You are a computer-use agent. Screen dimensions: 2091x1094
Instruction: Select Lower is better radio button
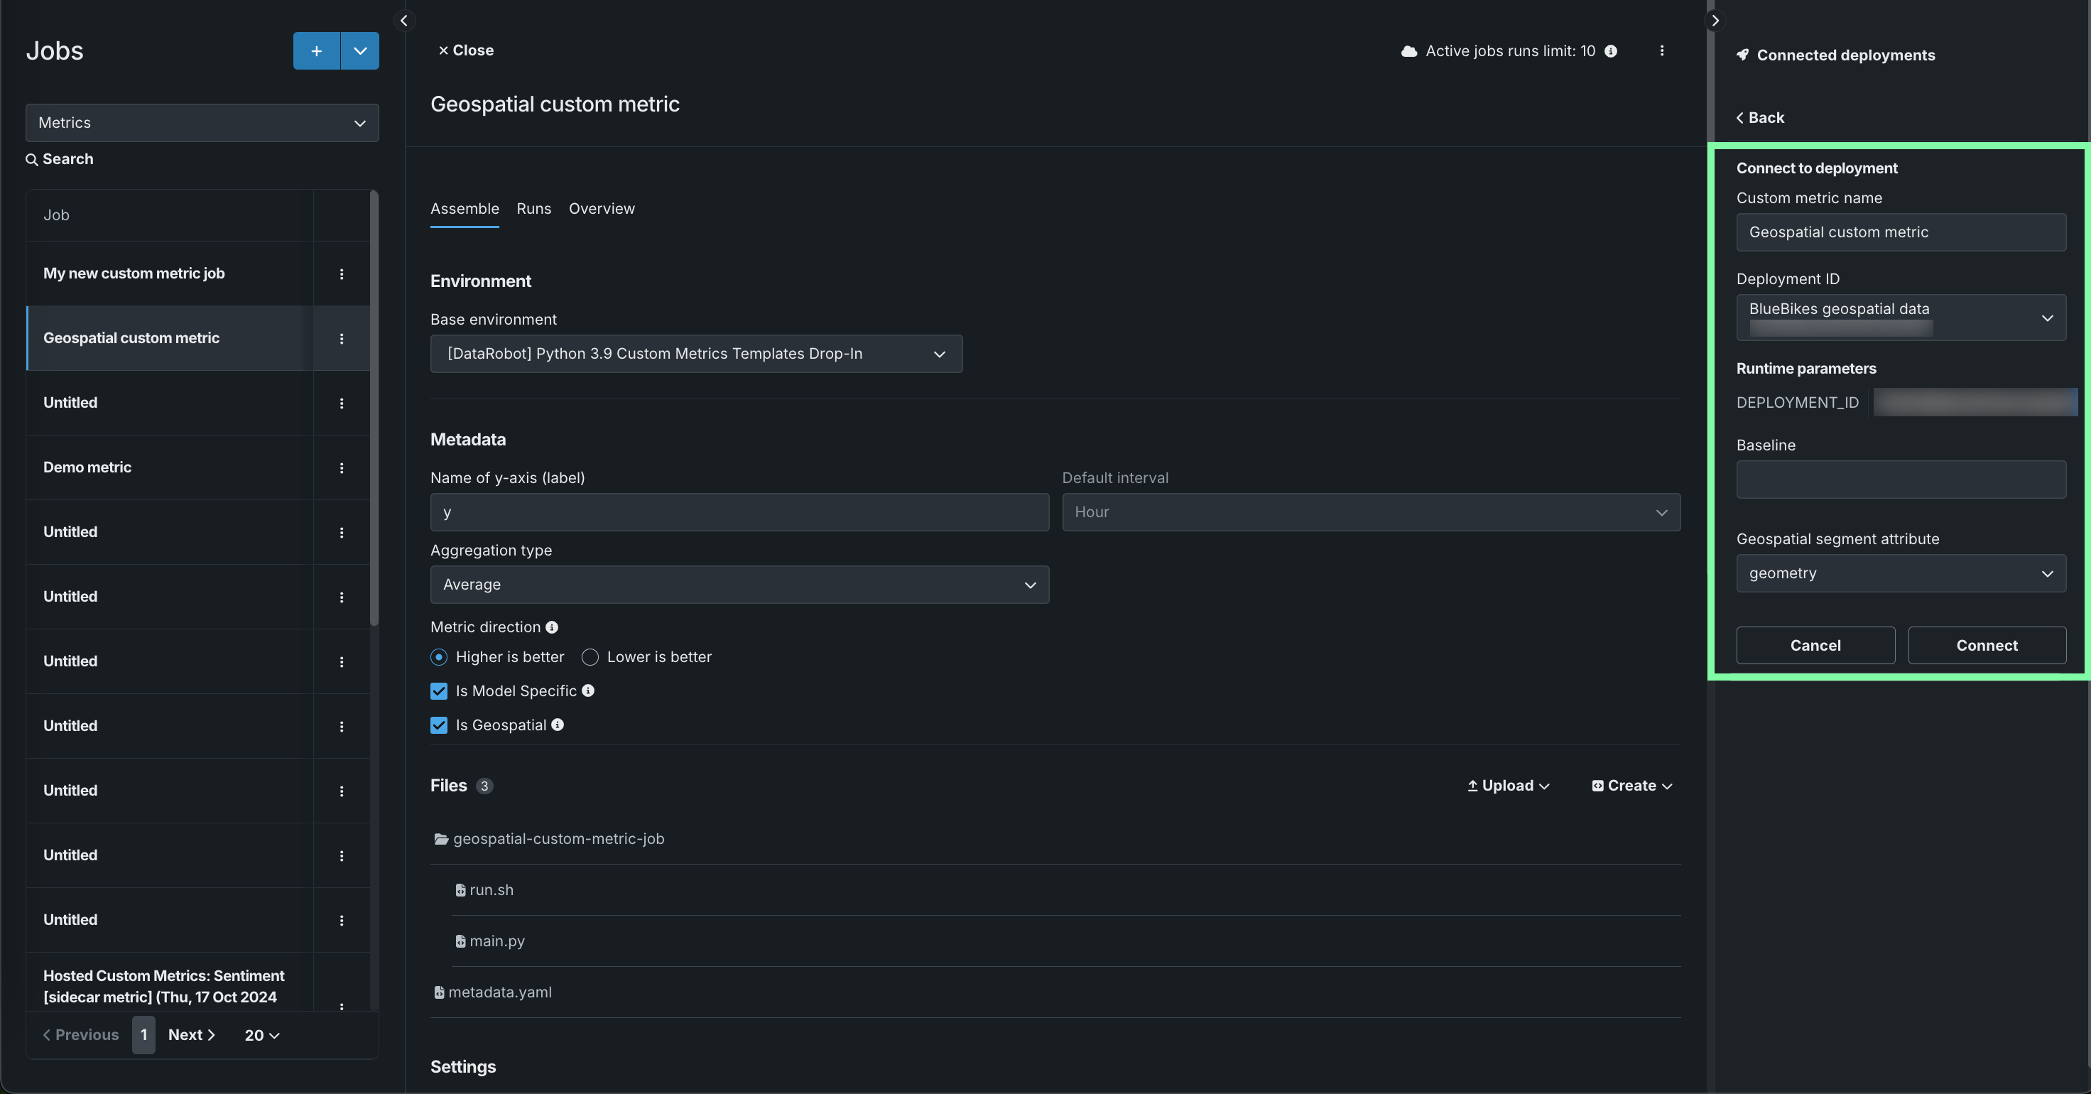590,657
